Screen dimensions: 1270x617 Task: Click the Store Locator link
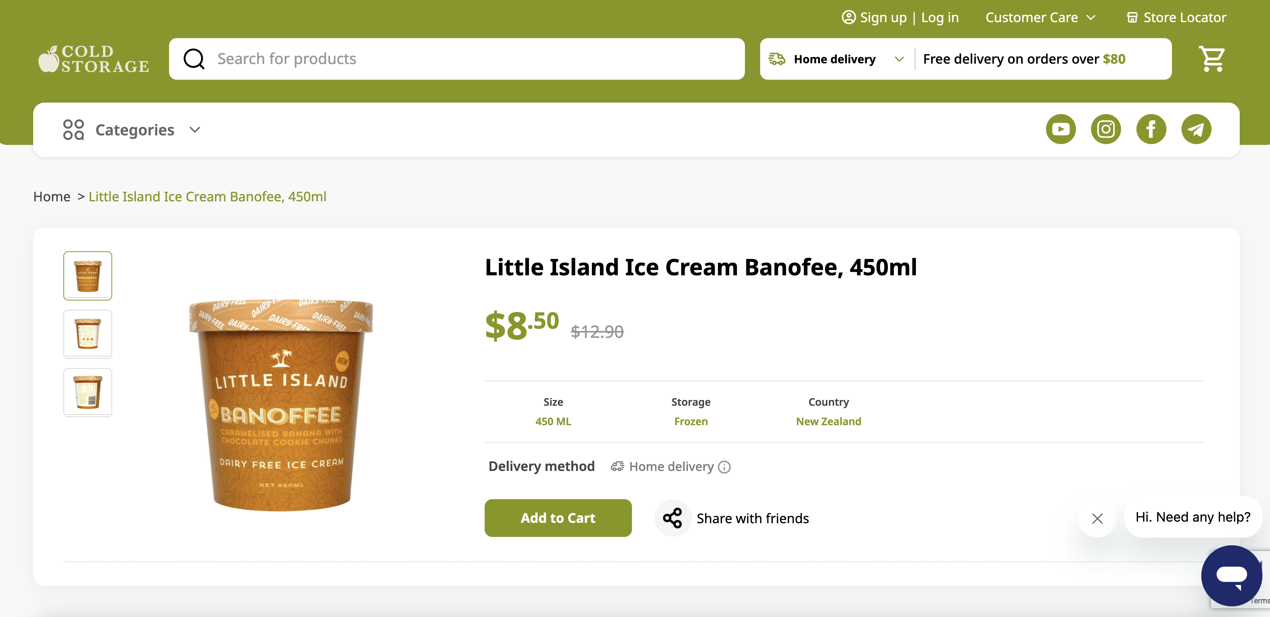point(1177,18)
